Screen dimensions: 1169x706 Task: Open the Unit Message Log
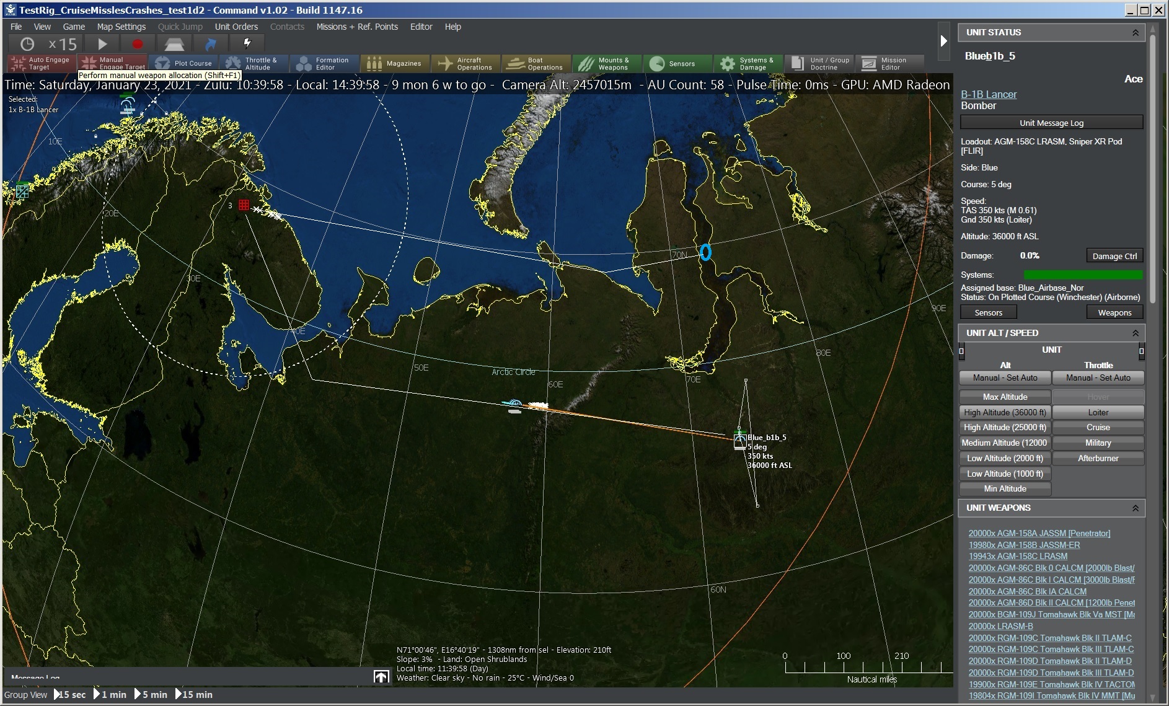click(x=1051, y=123)
